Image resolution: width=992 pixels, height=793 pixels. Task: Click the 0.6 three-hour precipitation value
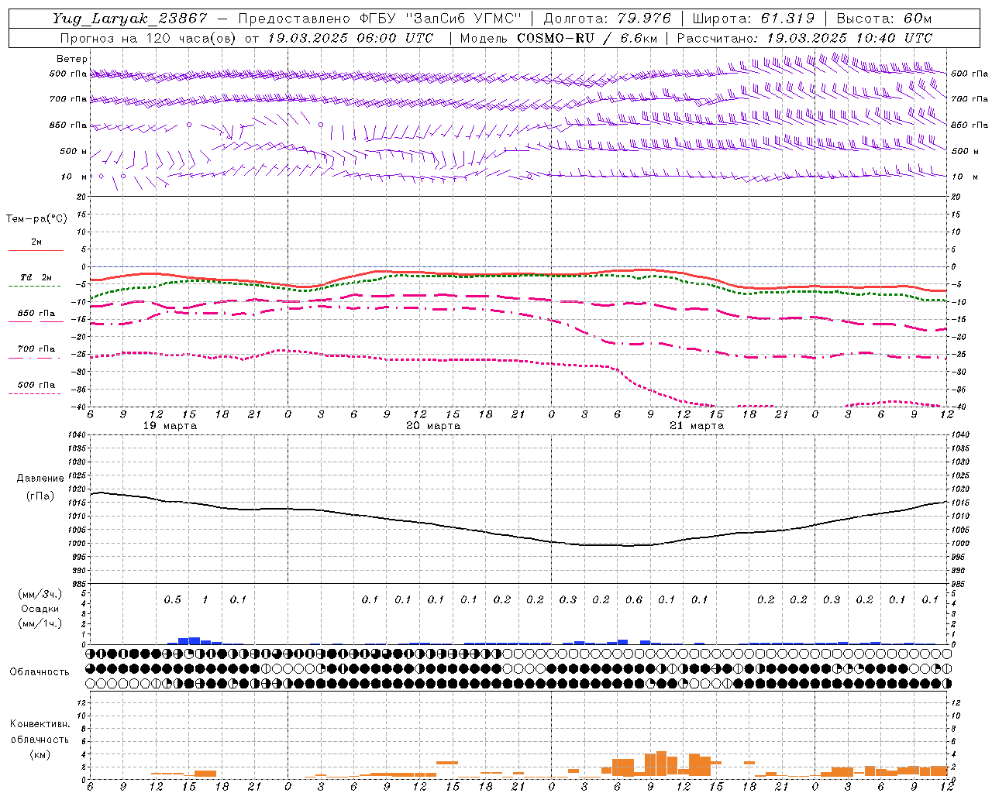point(634,599)
